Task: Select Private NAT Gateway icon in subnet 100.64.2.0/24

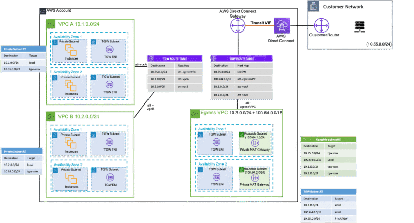Action: click(255, 178)
